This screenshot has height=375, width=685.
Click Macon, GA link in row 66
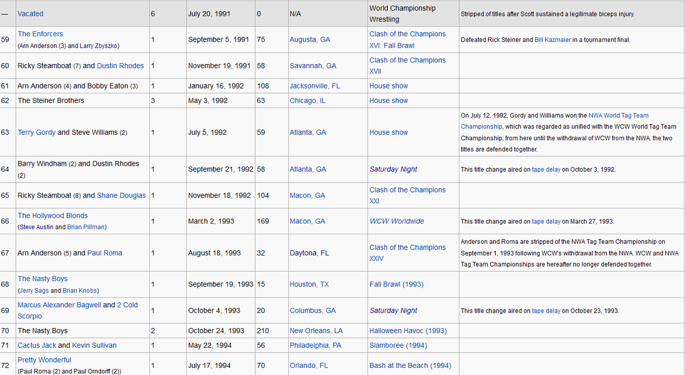pyautogui.click(x=307, y=221)
